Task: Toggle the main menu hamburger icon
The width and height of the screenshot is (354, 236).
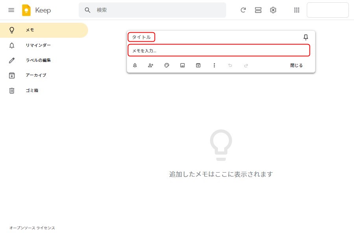Action: tap(11, 10)
